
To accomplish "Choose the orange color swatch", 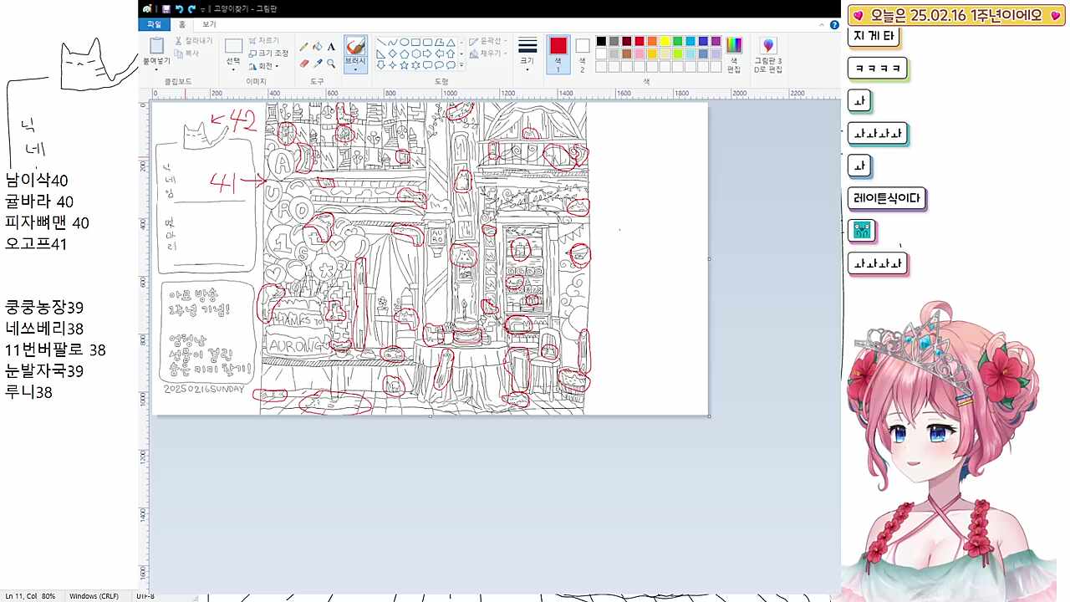I will click(652, 41).
